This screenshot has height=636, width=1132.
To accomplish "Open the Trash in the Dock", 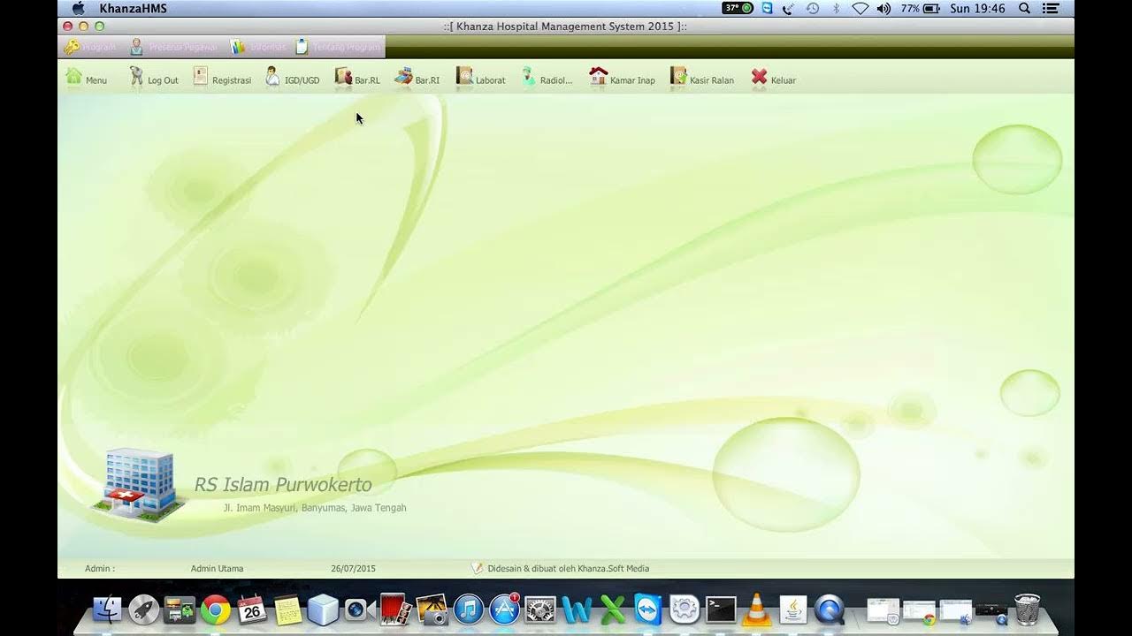I will [1027, 609].
